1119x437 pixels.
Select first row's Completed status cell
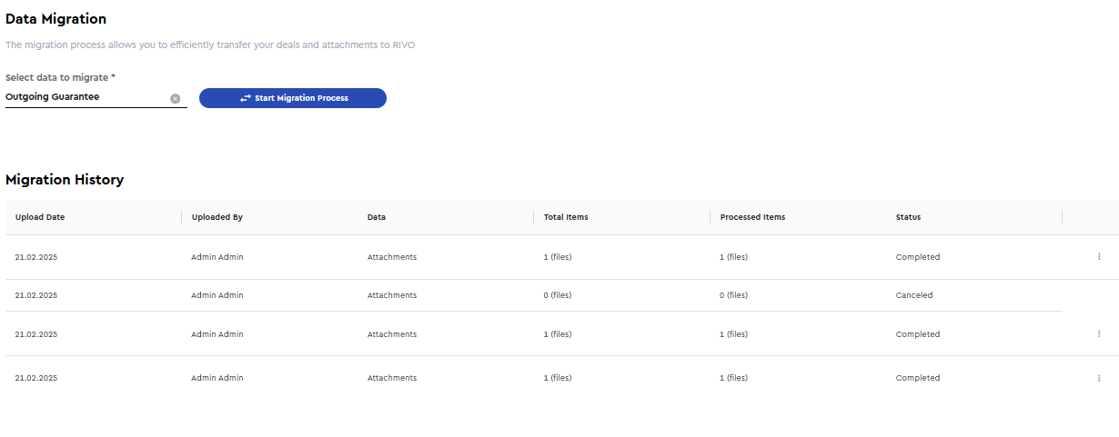click(918, 257)
